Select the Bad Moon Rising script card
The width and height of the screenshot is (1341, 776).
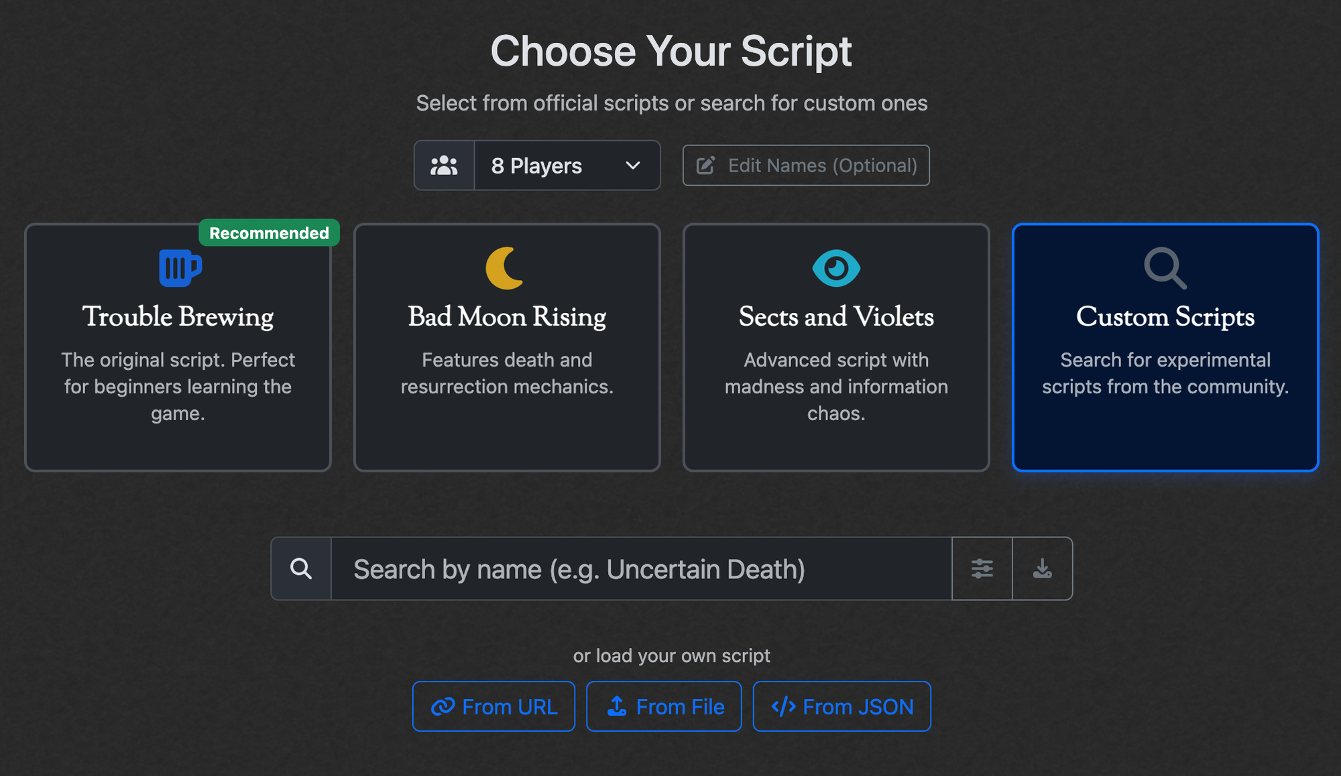pos(506,347)
